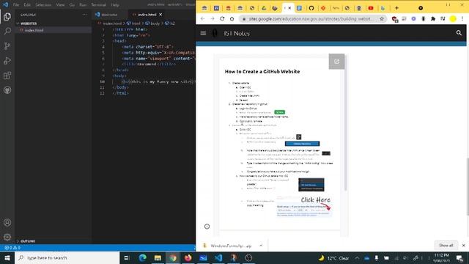Image resolution: width=469 pixels, height=264 pixels.
Task: Click Show all downloads button
Action: (x=446, y=246)
